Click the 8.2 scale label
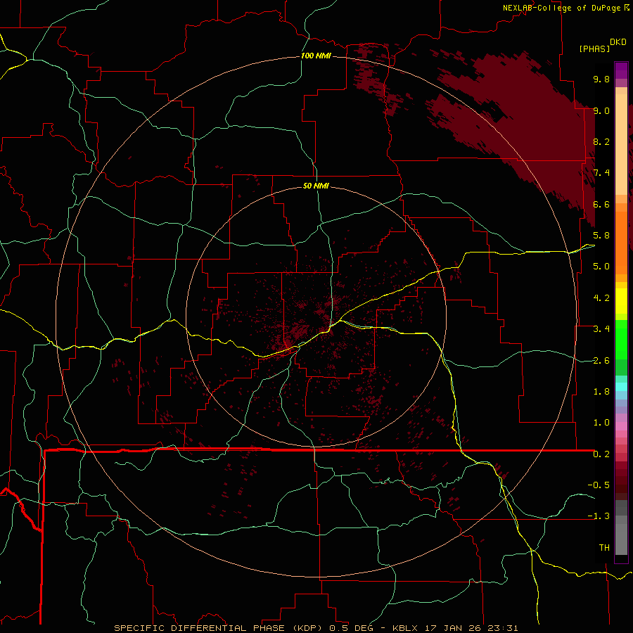633x633 pixels. click(x=601, y=141)
